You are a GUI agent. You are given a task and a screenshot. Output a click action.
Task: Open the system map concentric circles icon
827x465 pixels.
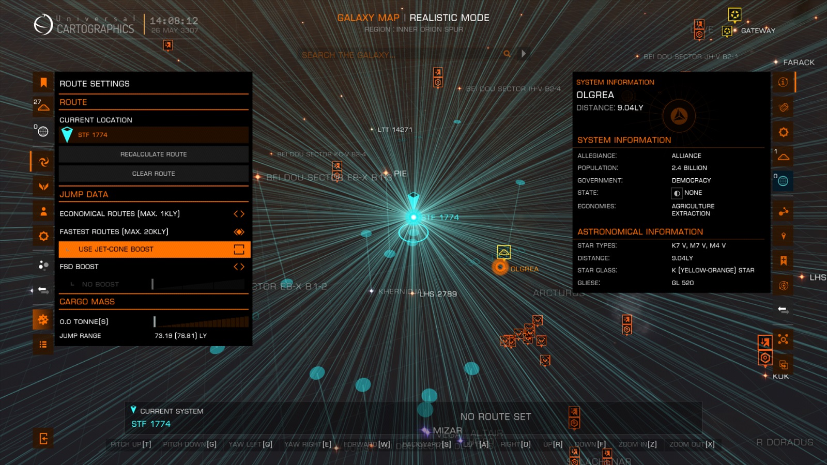[783, 286]
